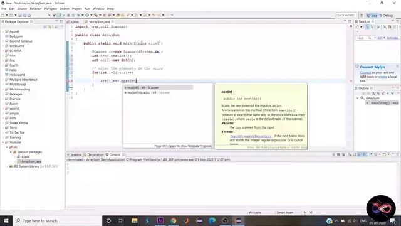Click the Save toolbar icon
The image size is (401, 226).
pos(20,15)
